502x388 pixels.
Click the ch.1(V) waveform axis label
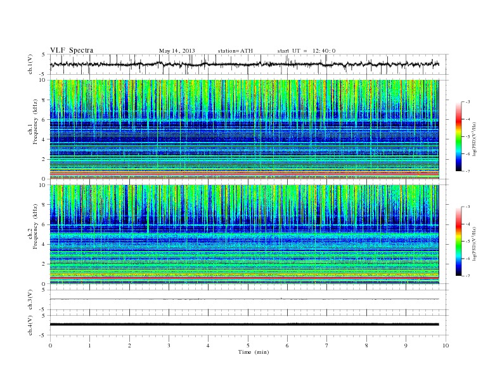click(x=30, y=64)
